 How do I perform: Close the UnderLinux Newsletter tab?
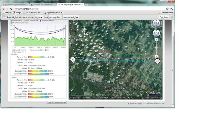(28, 5)
